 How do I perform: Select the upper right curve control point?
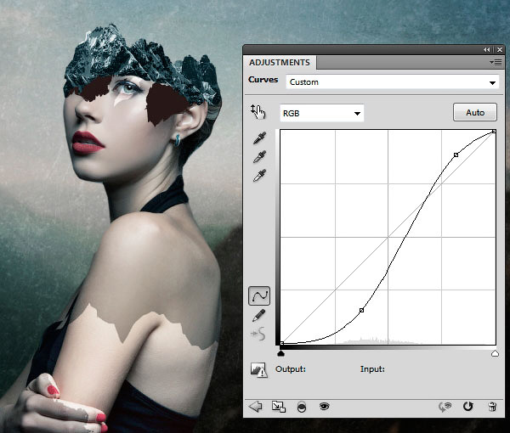click(x=456, y=155)
